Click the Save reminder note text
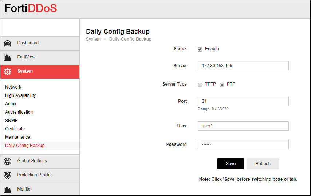 [248, 179]
